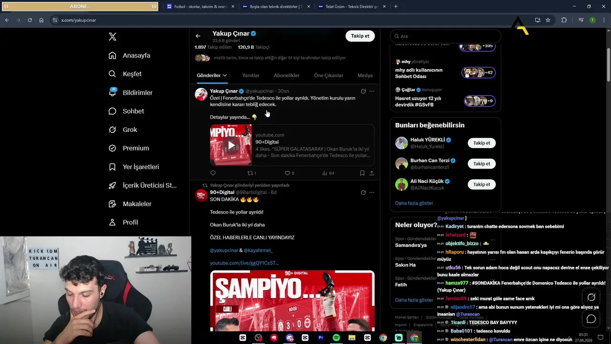Image resolution: width=611 pixels, height=344 pixels.
Task: Open Çağlar's Hasret uzuyor space
Action: click(x=445, y=97)
